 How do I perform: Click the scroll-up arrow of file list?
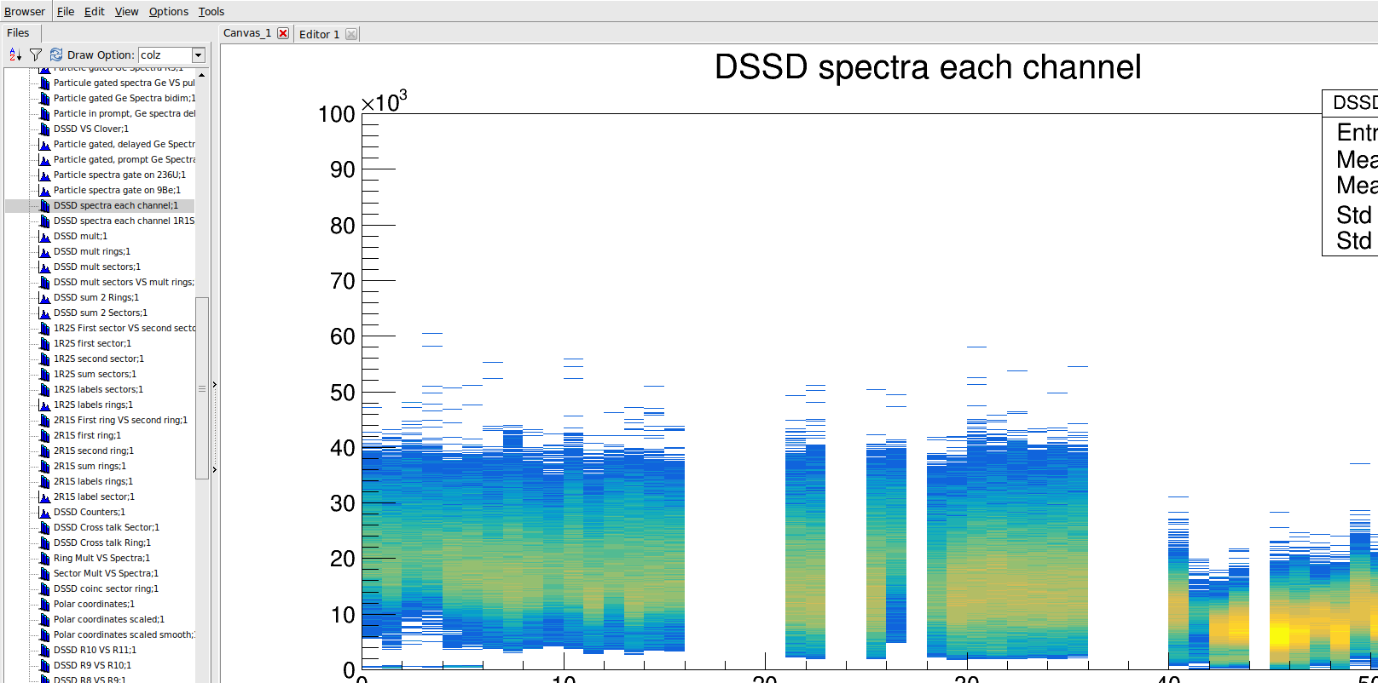(201, 75)
